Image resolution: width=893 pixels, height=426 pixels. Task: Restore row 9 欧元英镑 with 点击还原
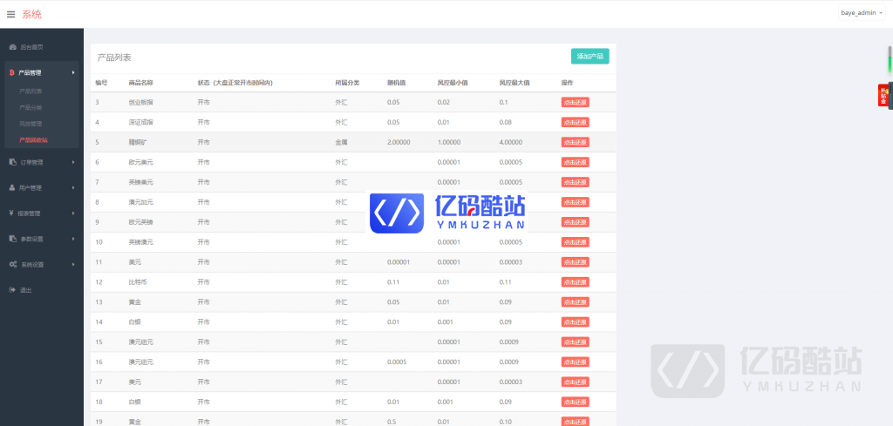click(576, 222)
